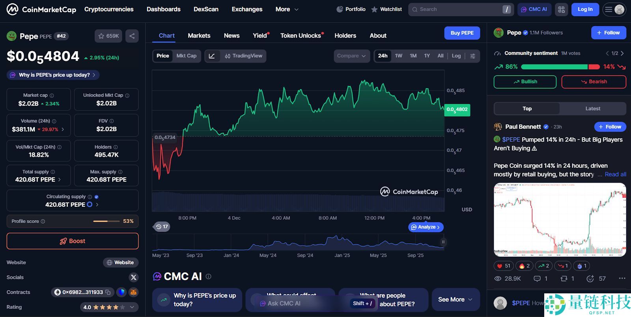Click the MetaMask fox icon in Contracts

(134, 292)
